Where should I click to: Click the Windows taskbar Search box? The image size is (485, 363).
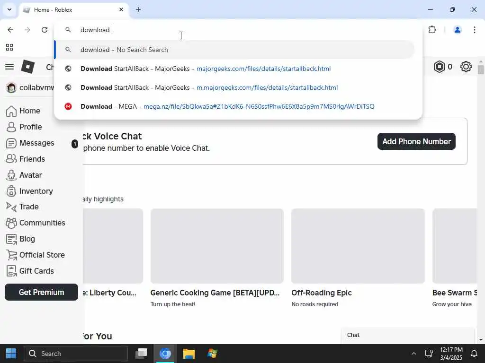pyautogui.click(x=76, y=354)
